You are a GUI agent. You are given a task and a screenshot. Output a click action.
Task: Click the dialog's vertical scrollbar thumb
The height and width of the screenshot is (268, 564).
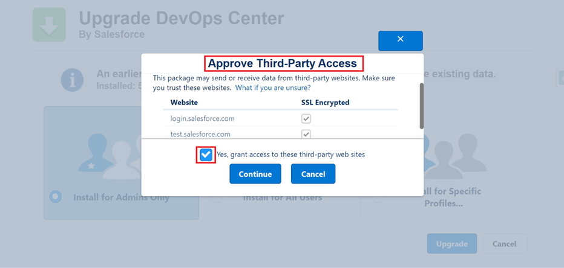pos(422,106)
